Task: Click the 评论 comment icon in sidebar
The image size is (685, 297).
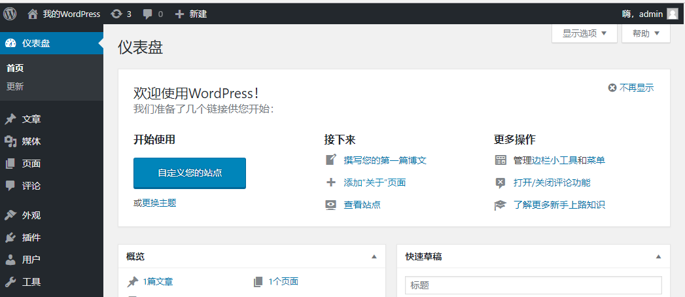Action: coord(10,186)
